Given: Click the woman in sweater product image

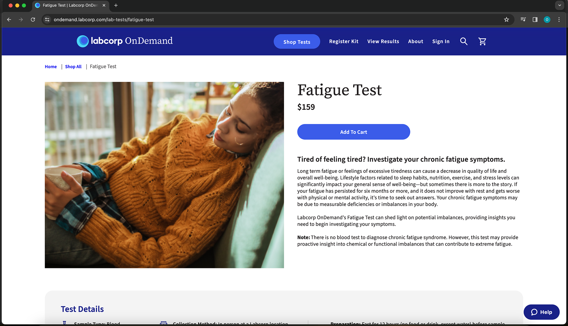Looking at the screenshot, I should point(164,175).
